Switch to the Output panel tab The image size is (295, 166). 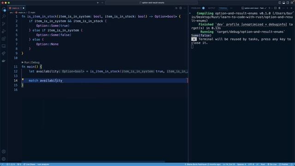tap(212, 8)
